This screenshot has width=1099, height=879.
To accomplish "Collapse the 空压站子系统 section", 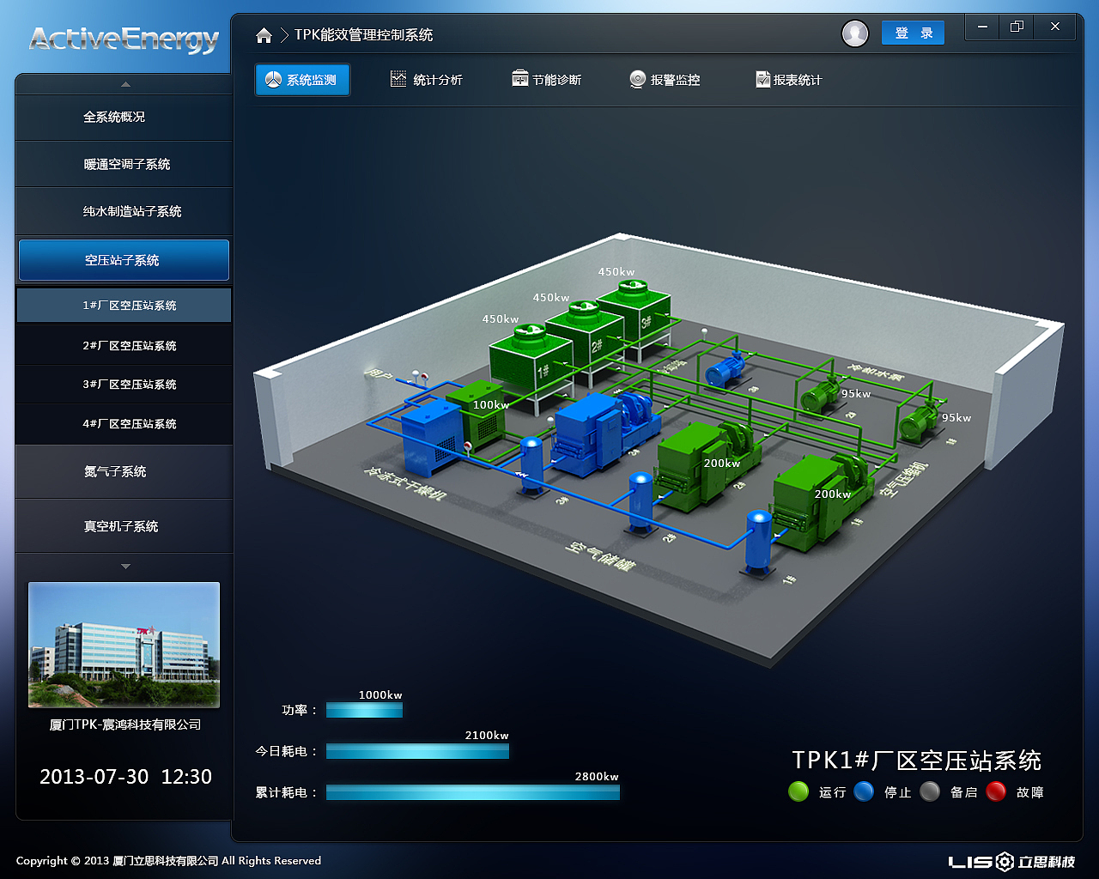I will (124, 260).
